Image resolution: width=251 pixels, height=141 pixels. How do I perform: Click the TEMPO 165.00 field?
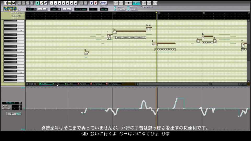(x=104, y=9)
